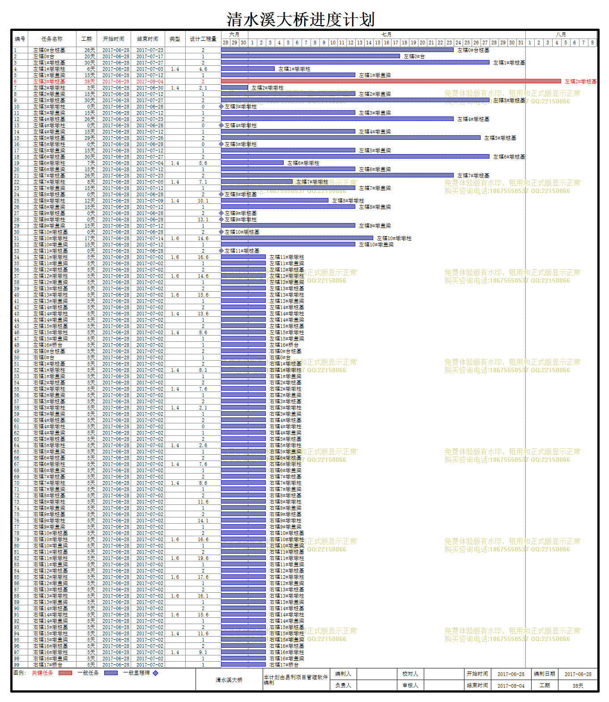This screenshot has height=702, width=609.
Task: Select the milestone diamond for 左幅10#墩桩基
Action: [x=221, y=232]
